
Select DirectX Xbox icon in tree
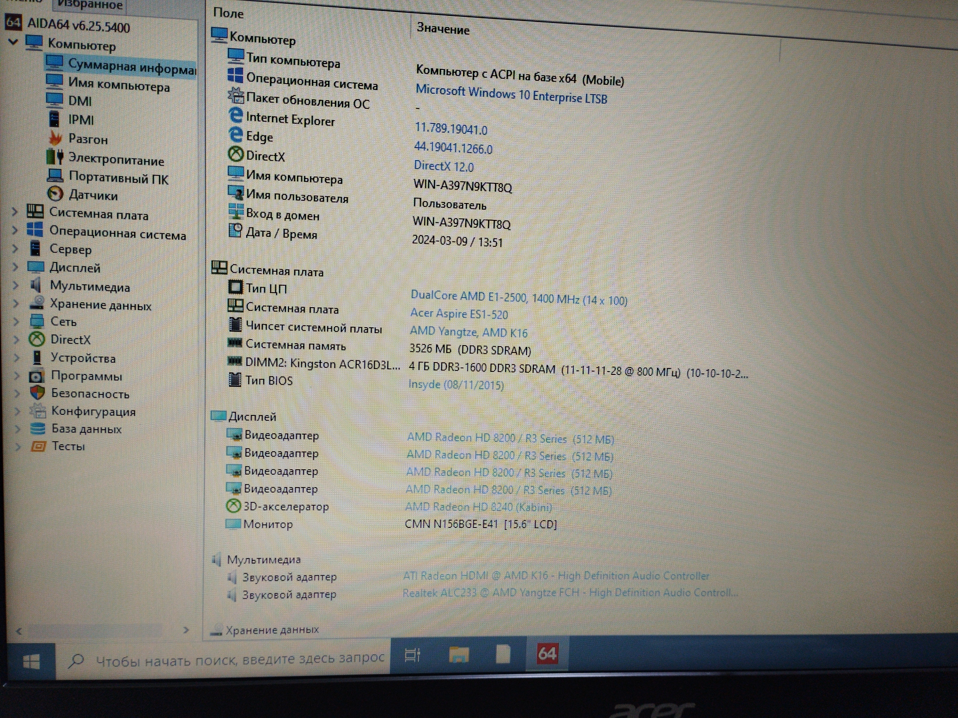coord(37,339)
